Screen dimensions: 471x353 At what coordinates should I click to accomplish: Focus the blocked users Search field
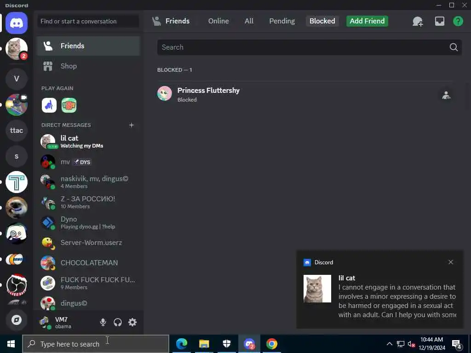pyautogui.click(x=310, y=47)
